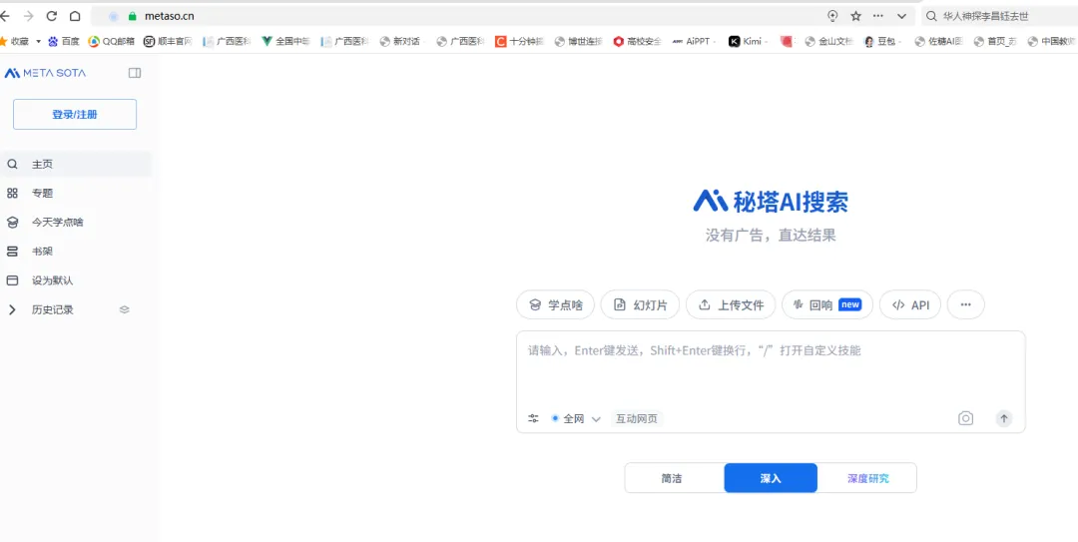
Task: Open the 顺丰官网 bookmark
Action: [x=168, y=41]
